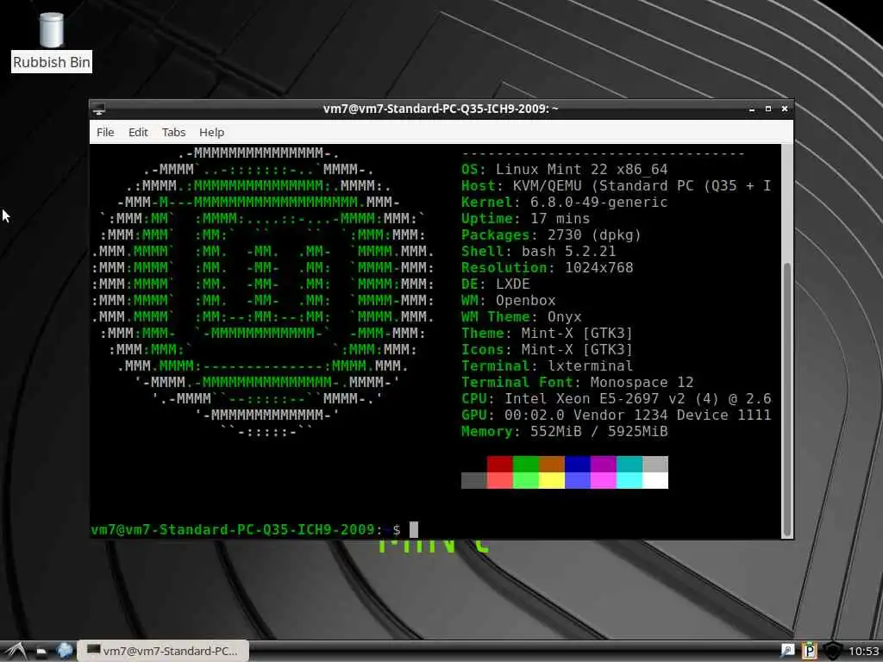Open the File menu in the terminal
Screen dimensions: 883x662
(x=105, y=132)
